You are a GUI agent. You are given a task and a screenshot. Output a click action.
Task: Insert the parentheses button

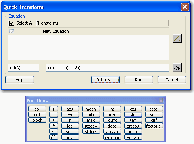tap(54, 137)
